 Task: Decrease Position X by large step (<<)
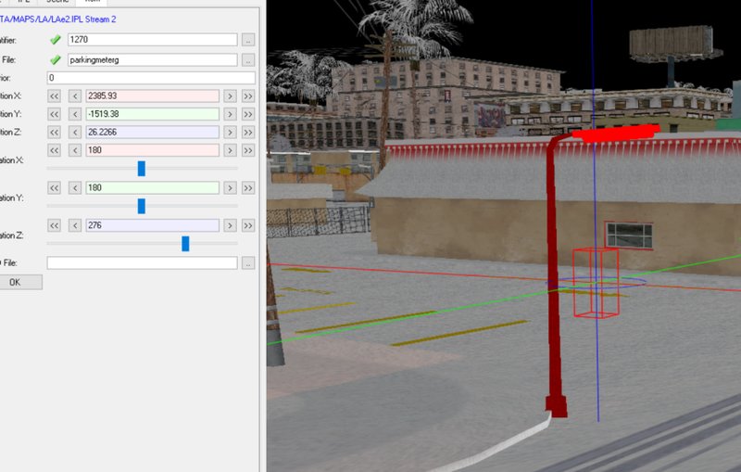pyautogui.click(x=55, y=96)
